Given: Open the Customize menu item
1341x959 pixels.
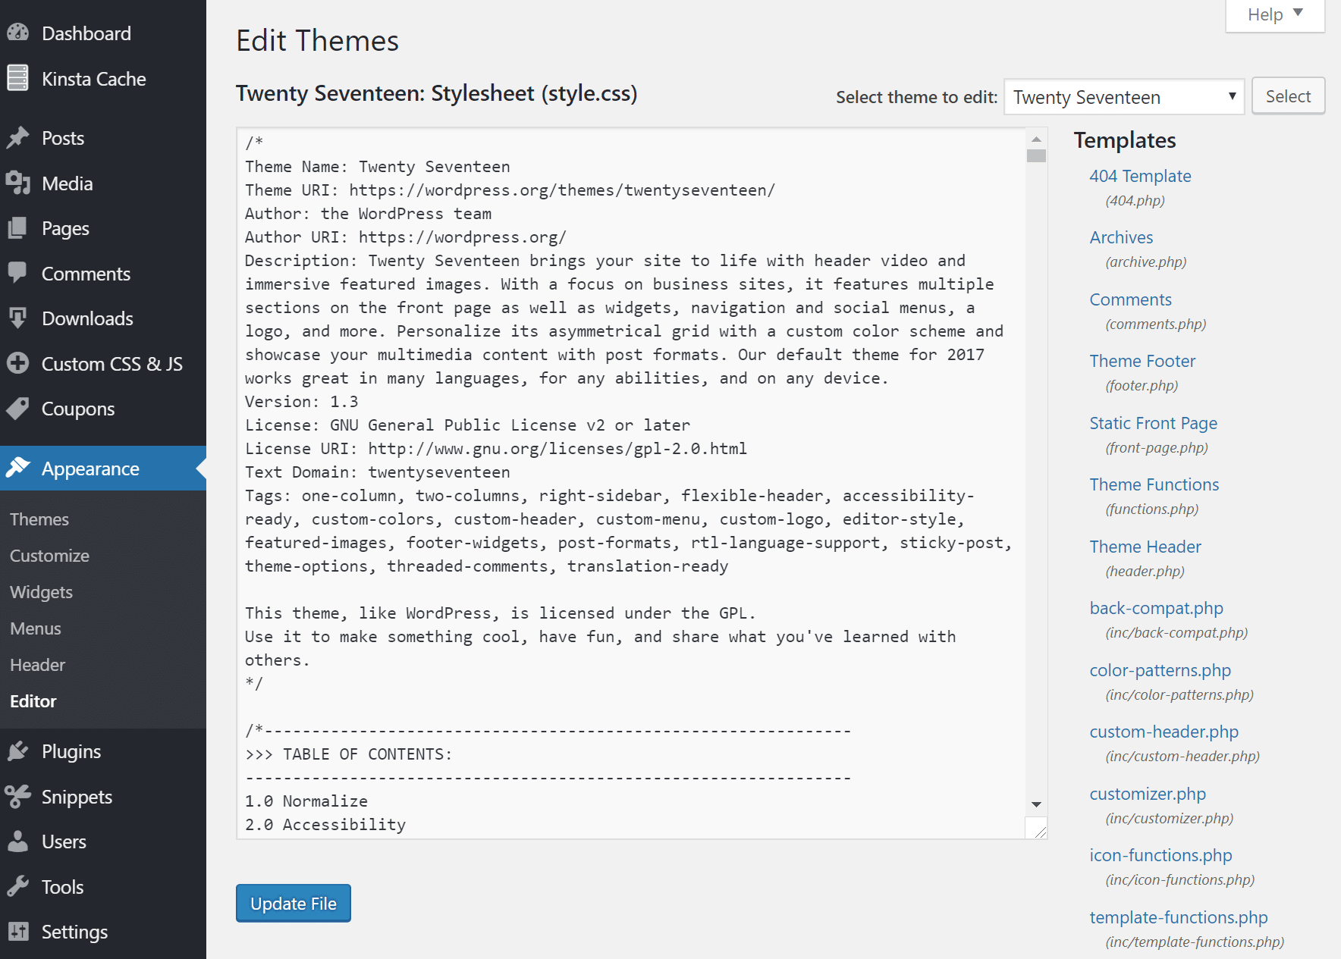Looking at the screenshot, I should click(49, 555).
